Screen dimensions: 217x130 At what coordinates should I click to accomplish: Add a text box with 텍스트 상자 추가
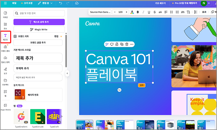pos(39,22)
